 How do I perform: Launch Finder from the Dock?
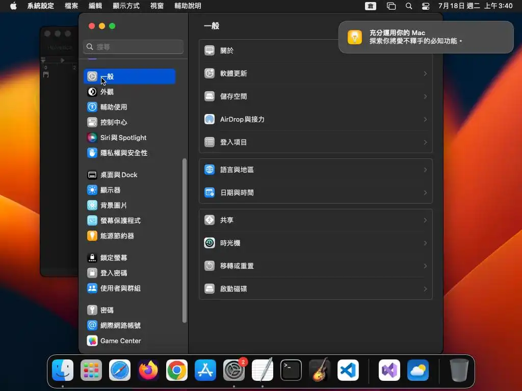pyautogui.click(x=63, y=370)
